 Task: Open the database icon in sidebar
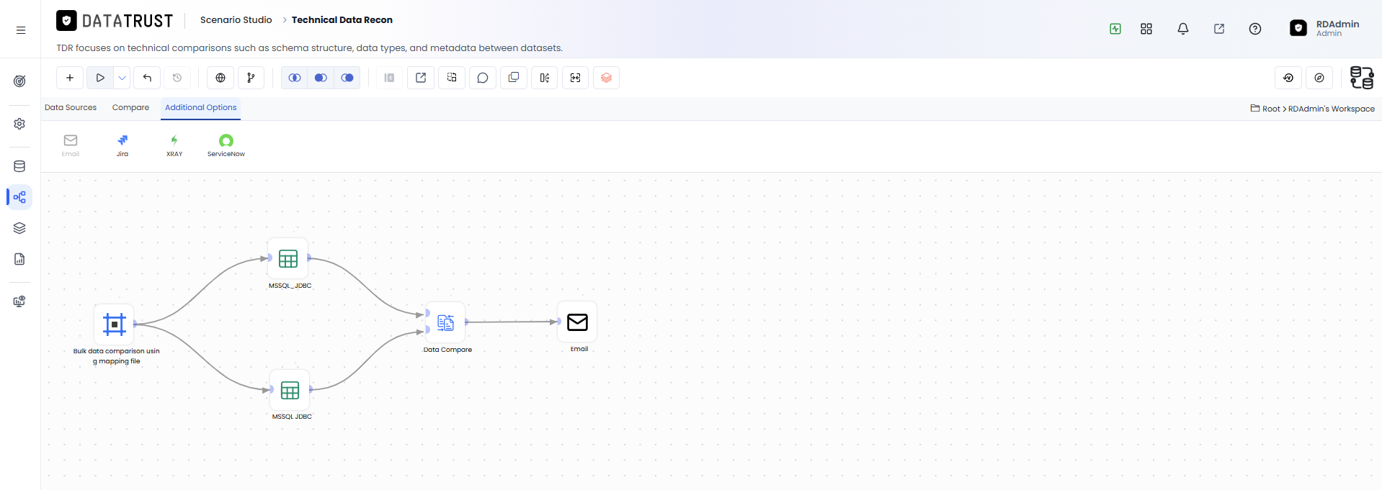(x=20, y=166)
